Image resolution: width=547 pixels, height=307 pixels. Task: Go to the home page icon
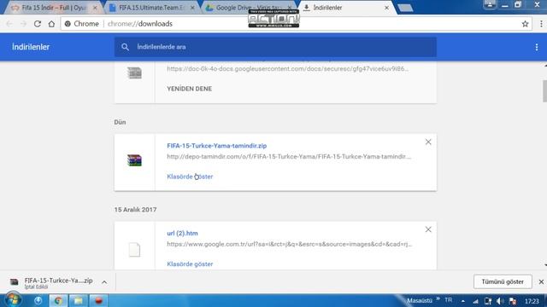click(51, 24)
